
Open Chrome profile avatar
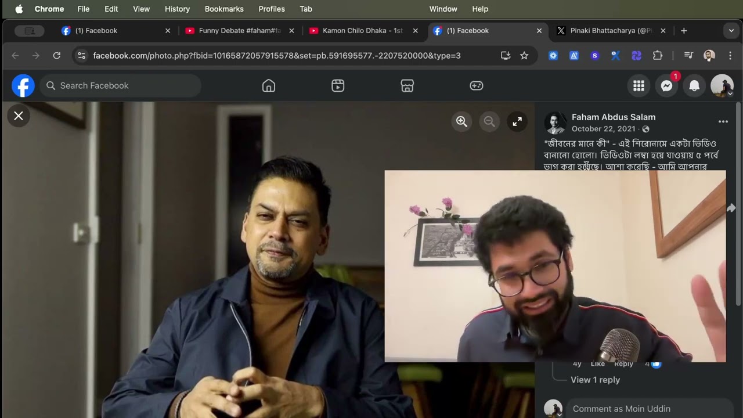(x=709, y=56)
